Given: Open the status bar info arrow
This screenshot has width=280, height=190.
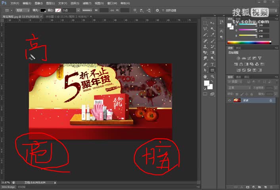Looking at the screenshot, I should [x=55, y=182].
